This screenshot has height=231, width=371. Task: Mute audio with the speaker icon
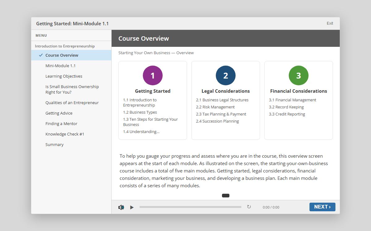(121, 207)
